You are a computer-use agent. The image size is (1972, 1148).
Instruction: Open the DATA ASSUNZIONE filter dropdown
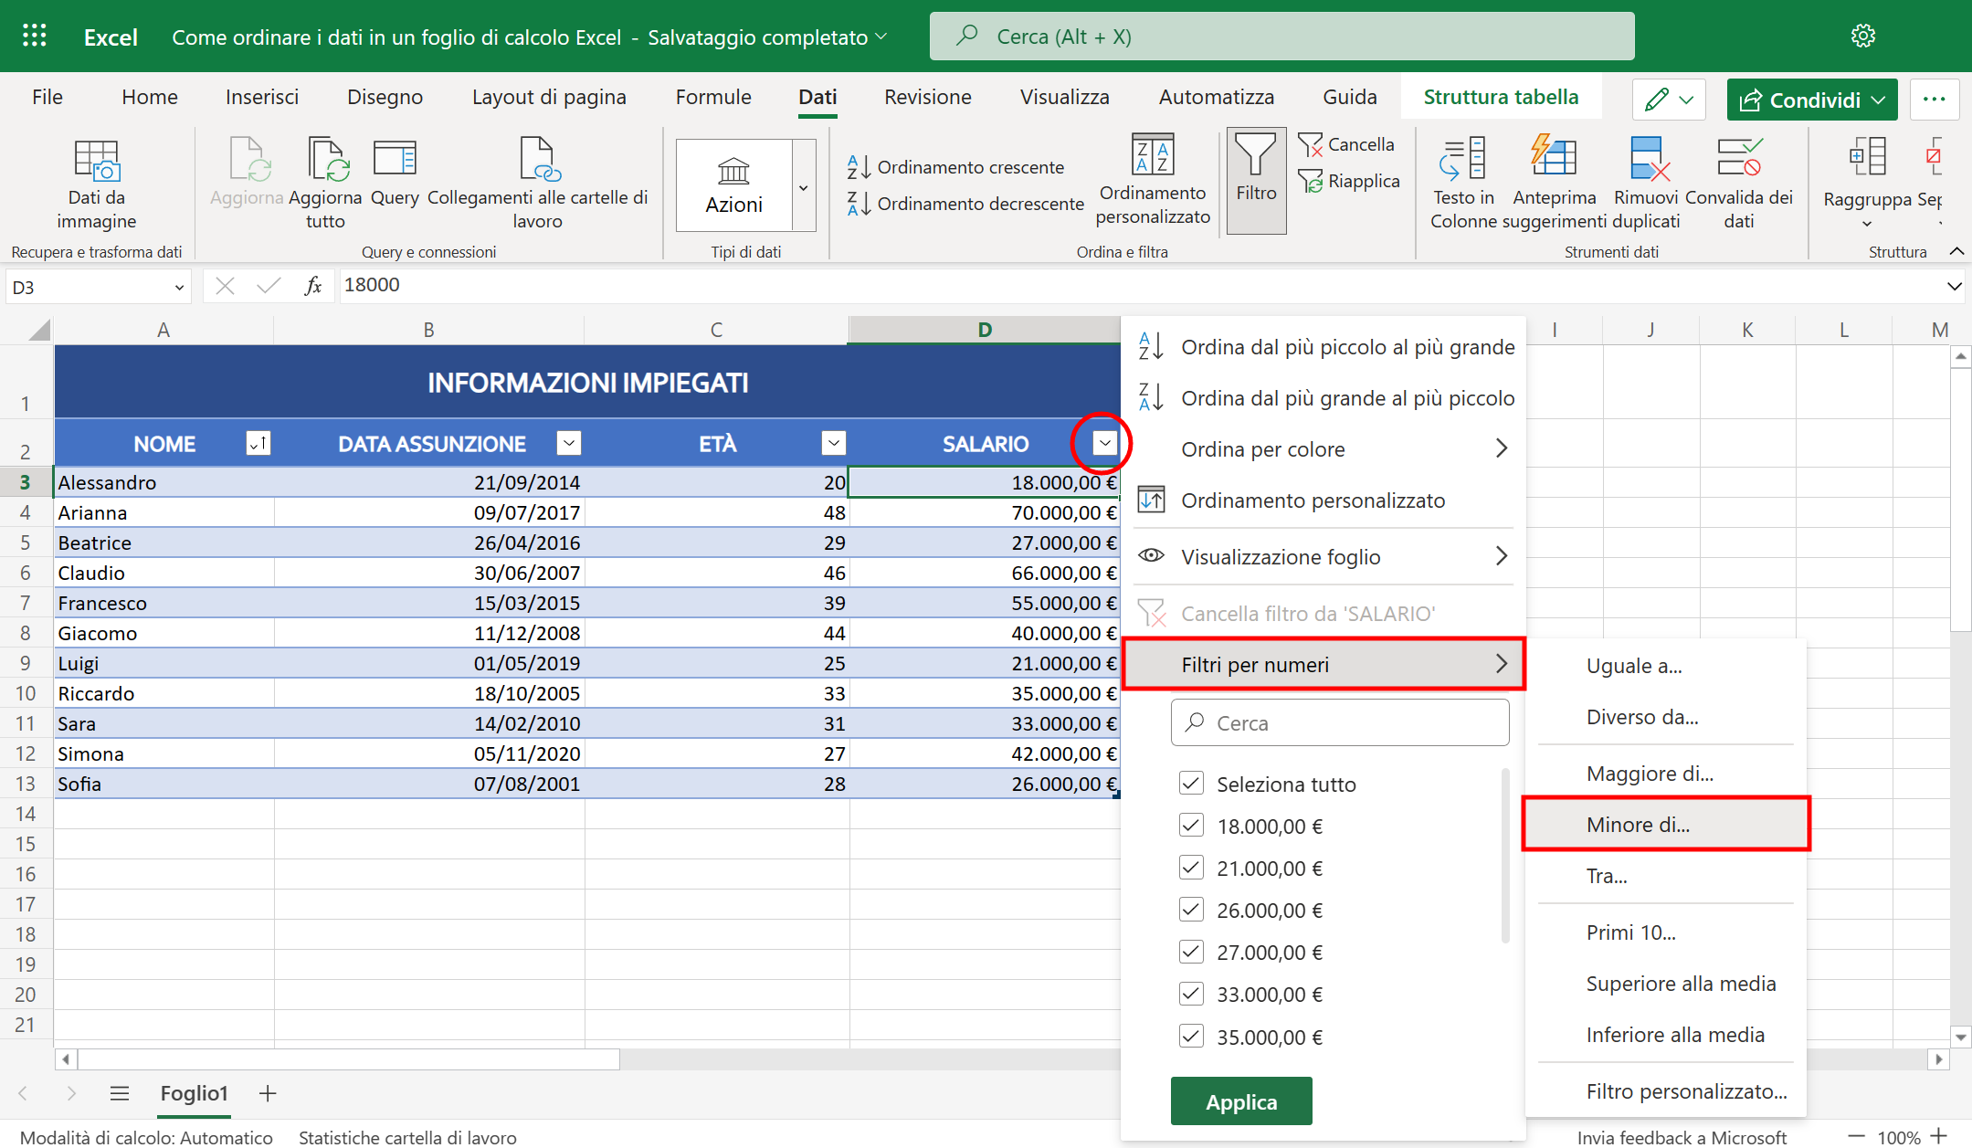coord(568,444)
